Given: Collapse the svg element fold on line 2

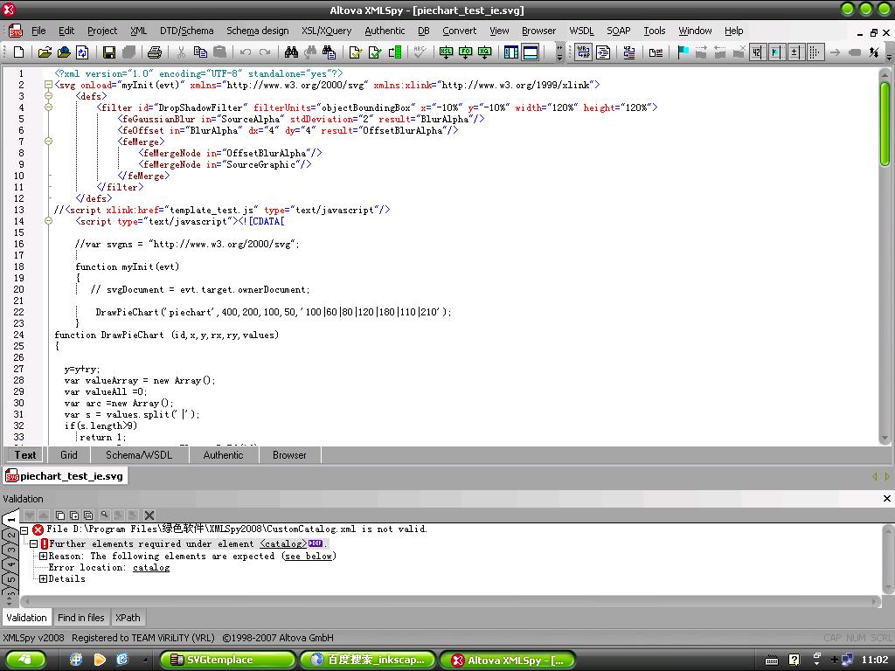Looking at the screenshot, I should pyautogui.click(x=49, y=85).
